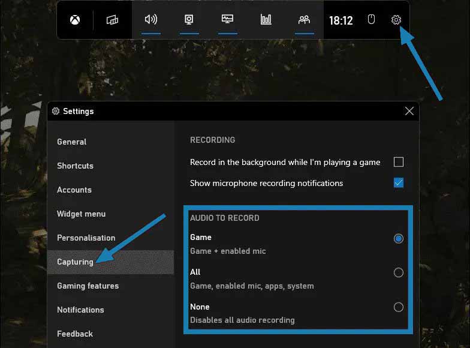Open the General settings tab
470x348 pixels.
click(72, 142)
